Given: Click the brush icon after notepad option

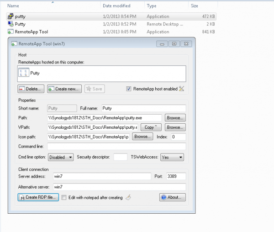Looking at the screenshot, I should (128, 197).
